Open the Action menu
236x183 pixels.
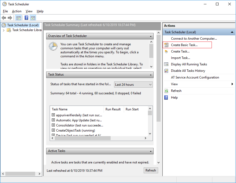tap(16, 11)
